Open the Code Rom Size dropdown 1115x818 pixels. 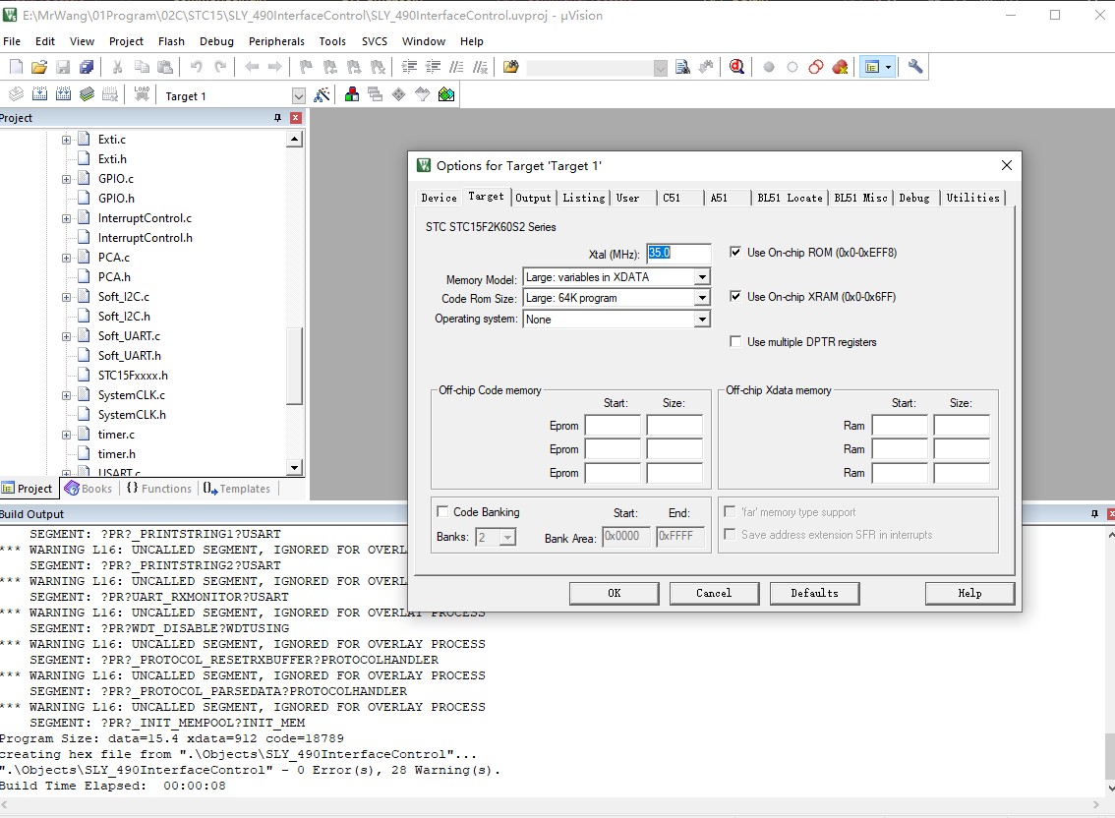tap(702, 297)
